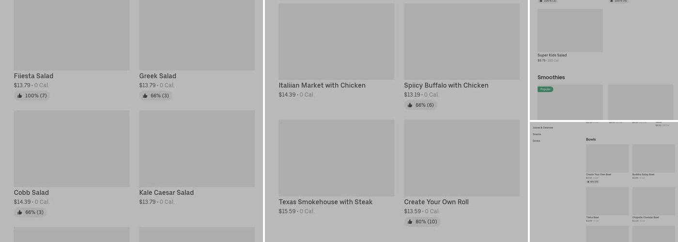Open the Juices & Cleanses menu category

(543, 128)
